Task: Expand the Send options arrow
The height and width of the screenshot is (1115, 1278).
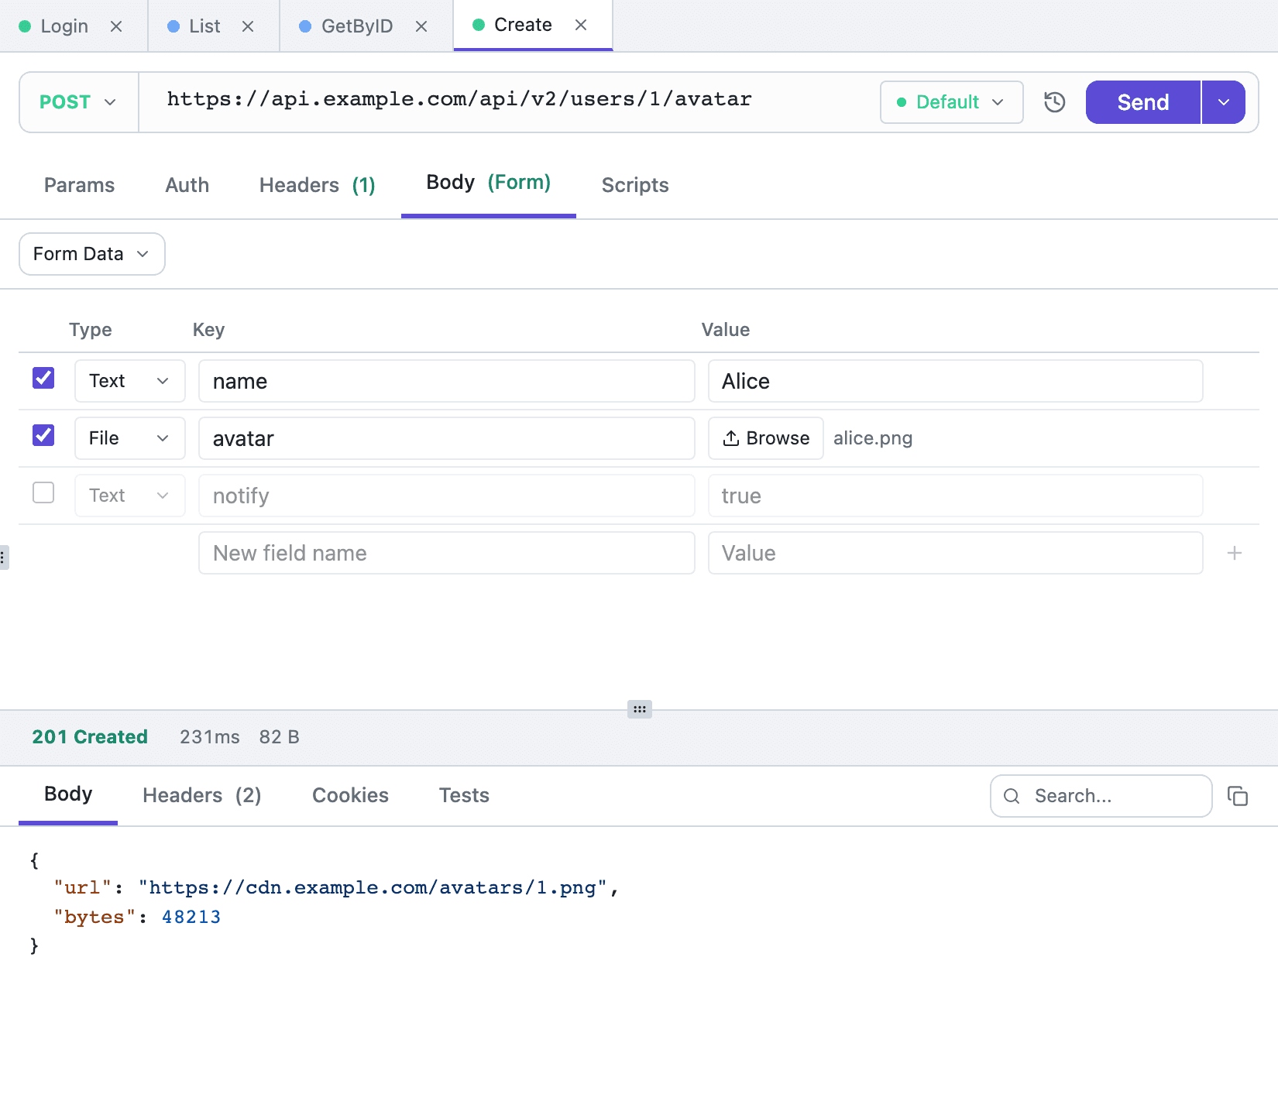Action: (x=1224, y=102)
